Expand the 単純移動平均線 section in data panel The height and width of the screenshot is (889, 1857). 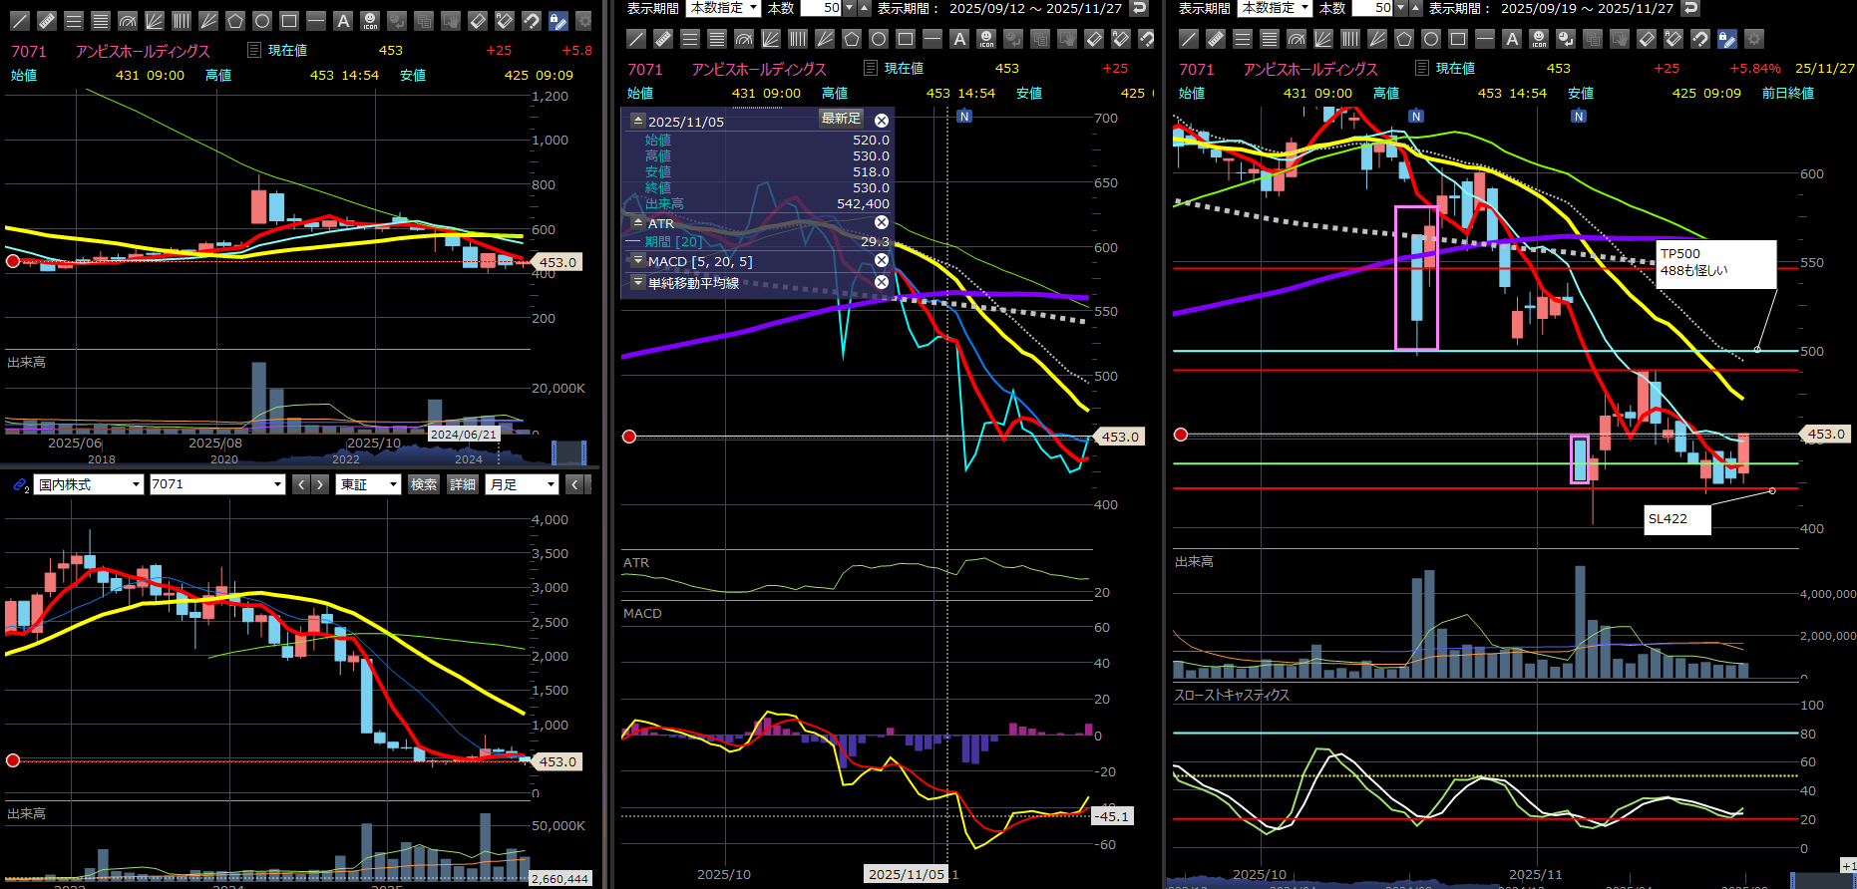[638, 283]
